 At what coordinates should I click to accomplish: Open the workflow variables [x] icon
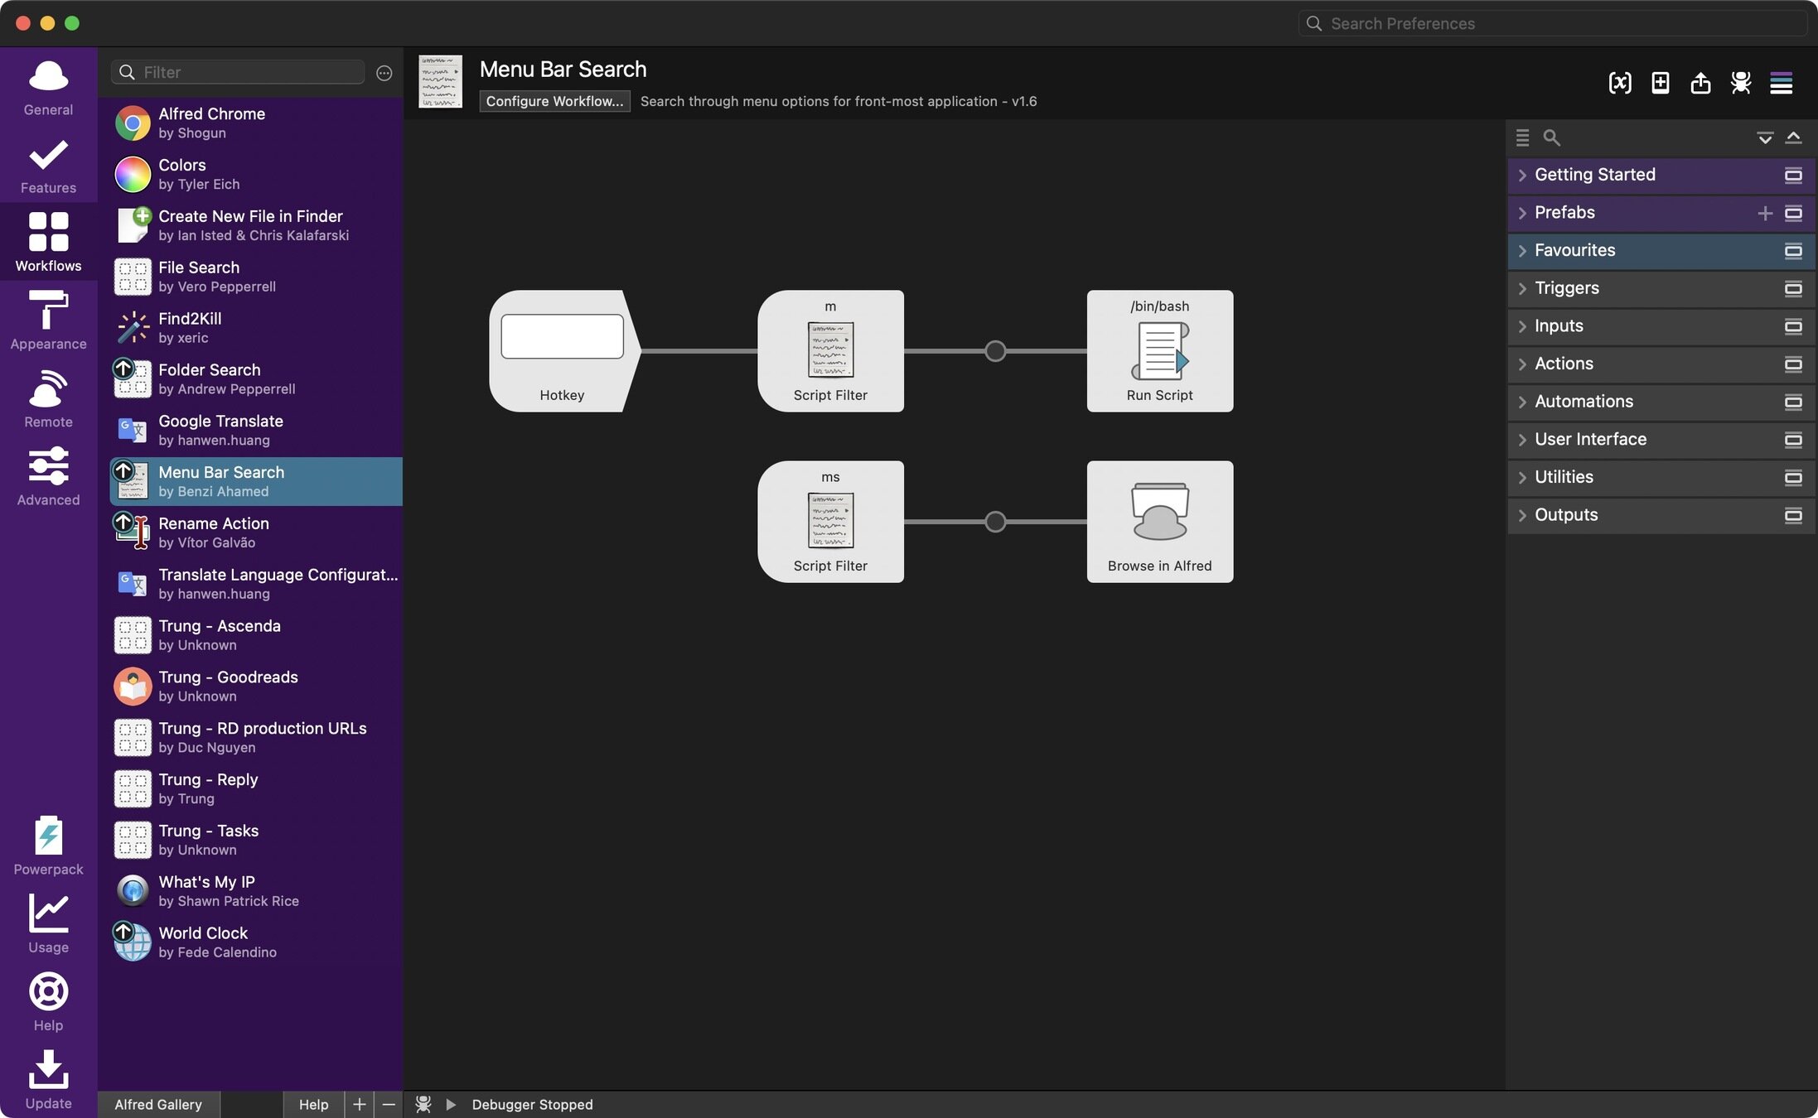1620,83
